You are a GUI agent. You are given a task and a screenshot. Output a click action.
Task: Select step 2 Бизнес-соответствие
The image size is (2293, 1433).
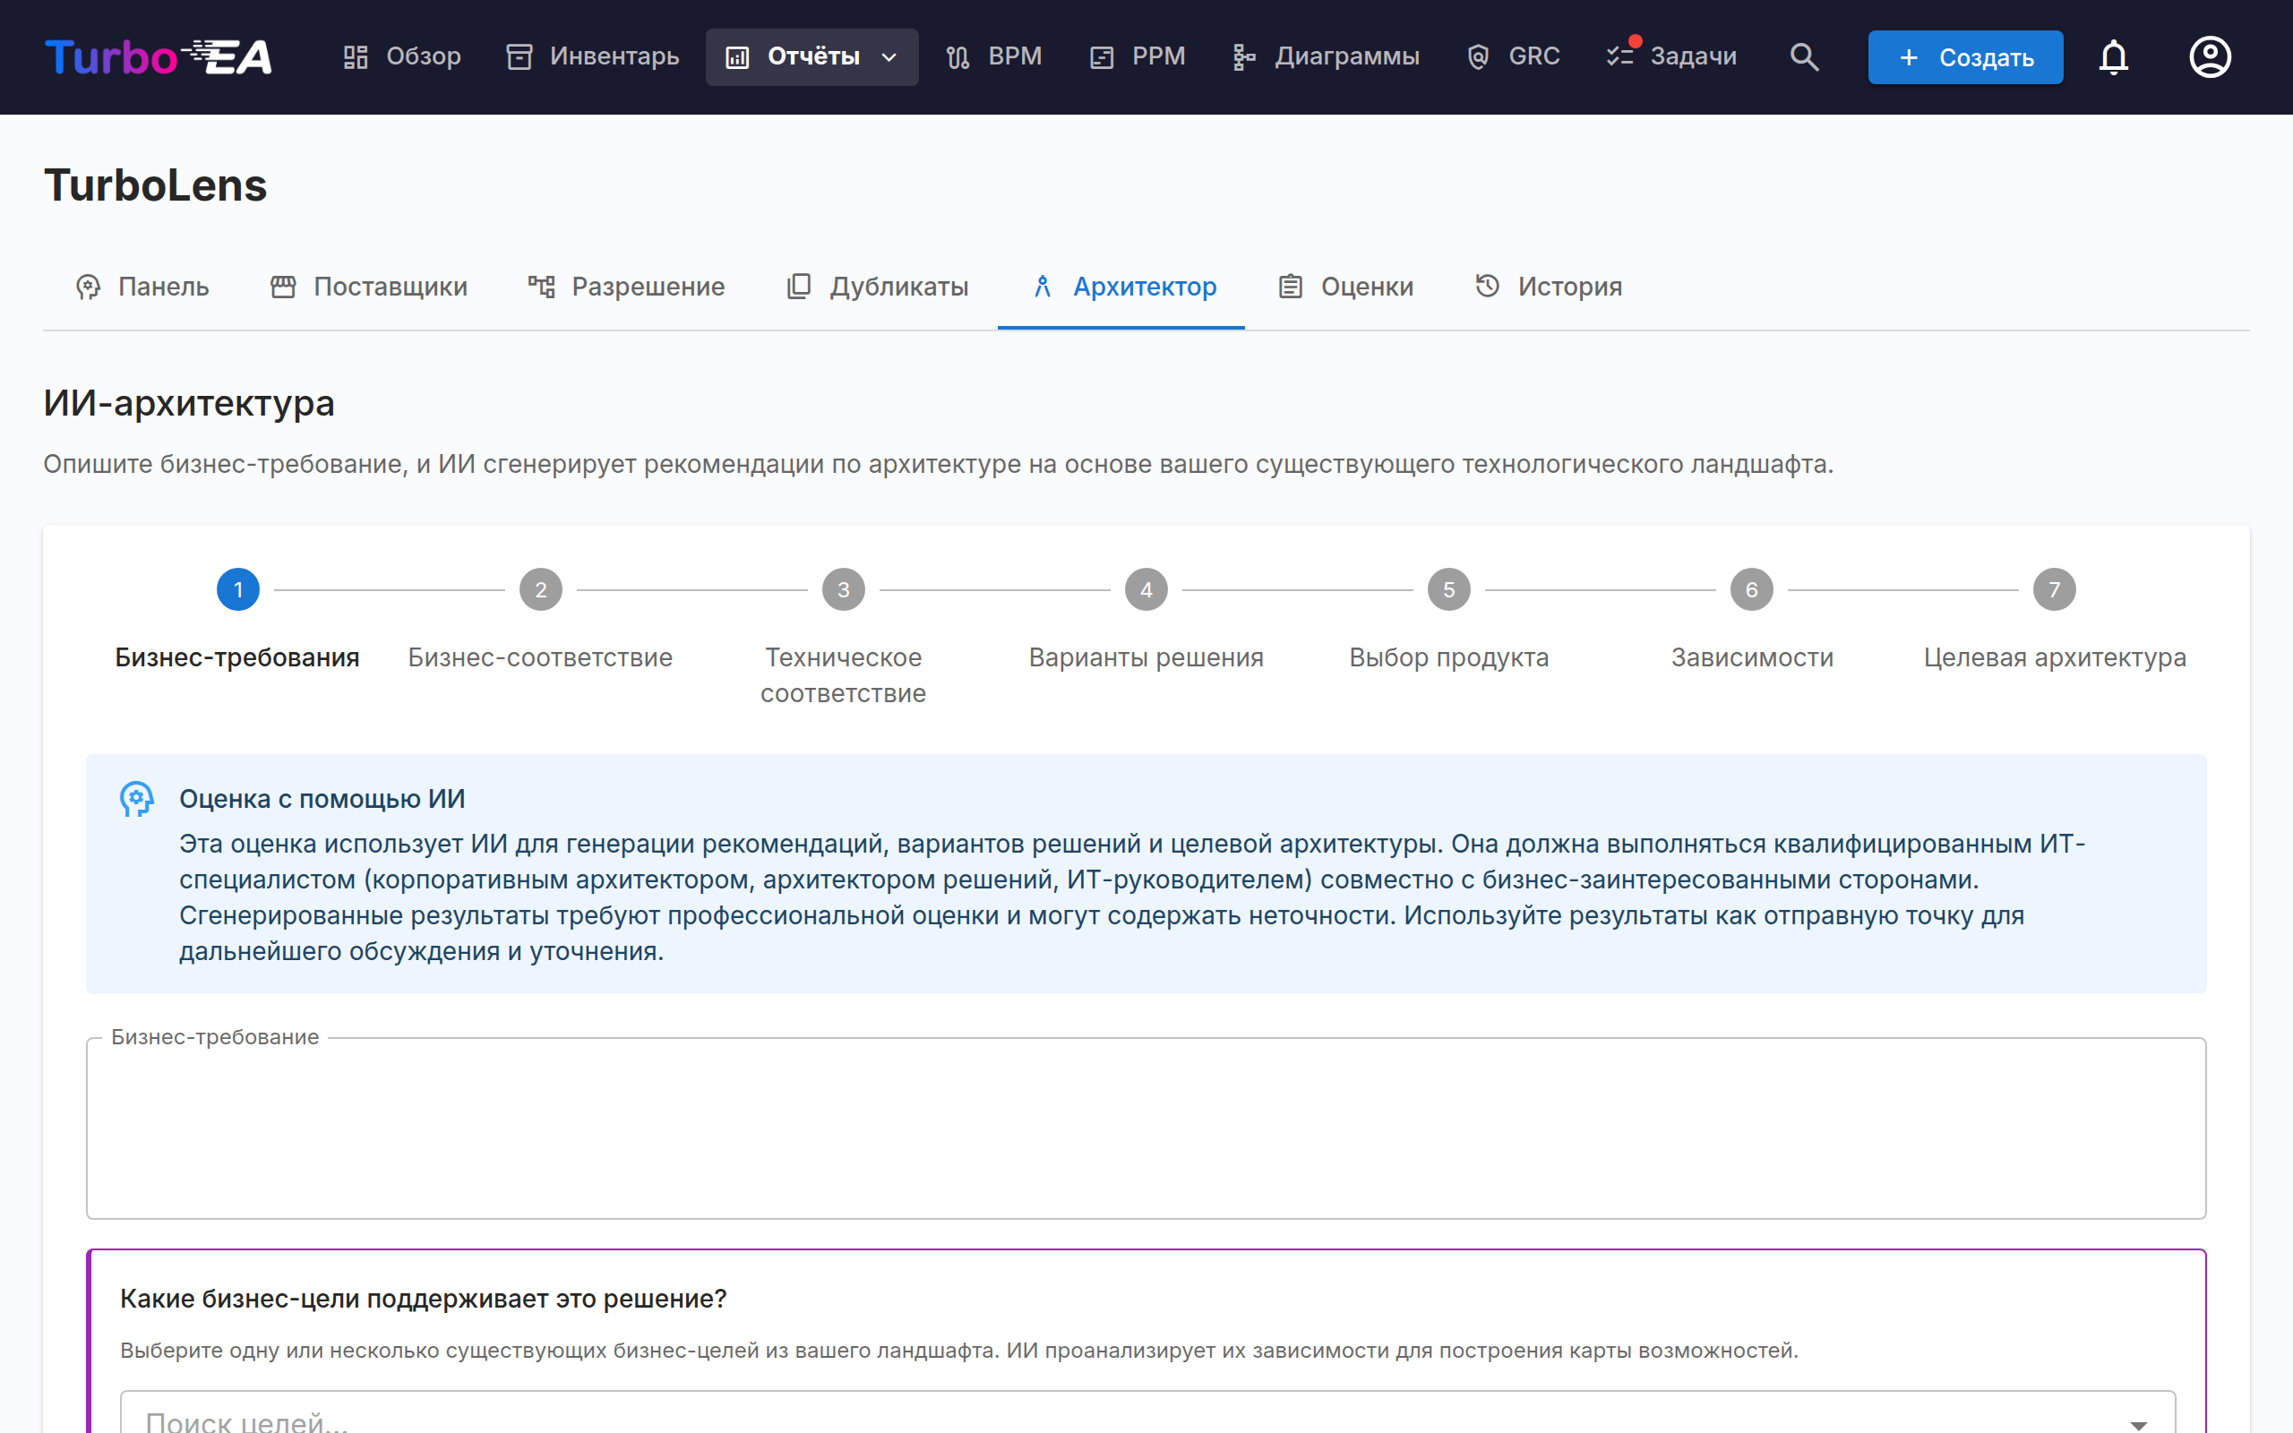540,620
